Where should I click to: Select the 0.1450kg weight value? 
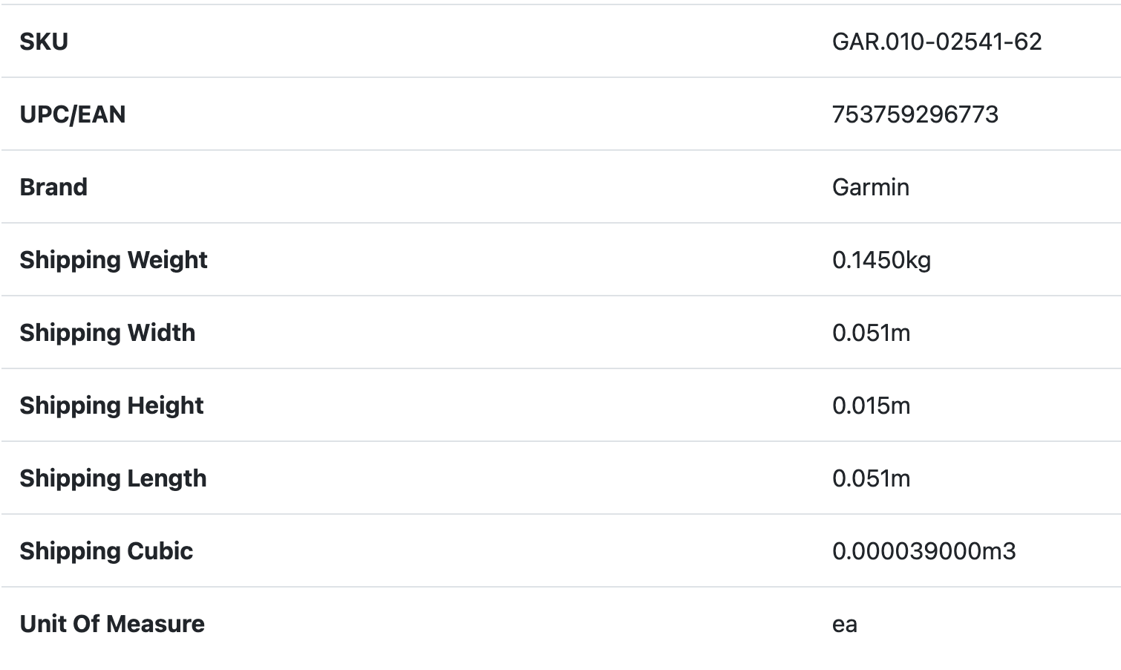(x=881, y=260)
